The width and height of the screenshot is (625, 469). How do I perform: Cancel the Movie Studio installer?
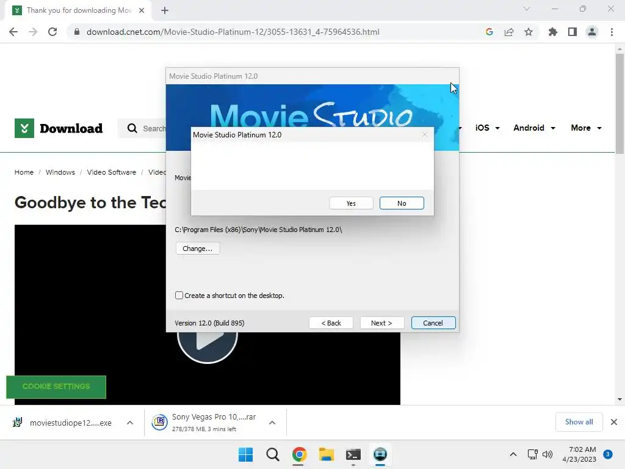433,323
